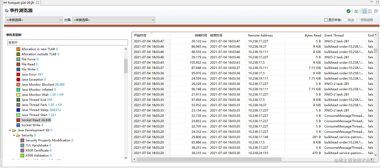Click the event tree vertical scrollbar
The image size is (380, 168).
pos(126,66)
